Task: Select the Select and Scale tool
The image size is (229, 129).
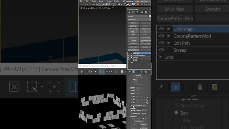Action: point(125,4)
